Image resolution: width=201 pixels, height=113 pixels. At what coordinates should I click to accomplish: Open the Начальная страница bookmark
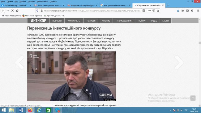[32, 16]
